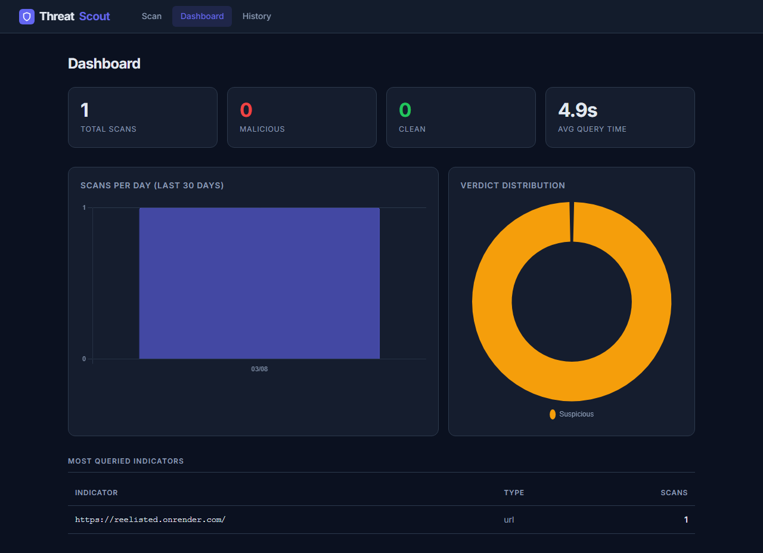
Task: Click the Malicious count showing 0
Action: pos(245,110)
